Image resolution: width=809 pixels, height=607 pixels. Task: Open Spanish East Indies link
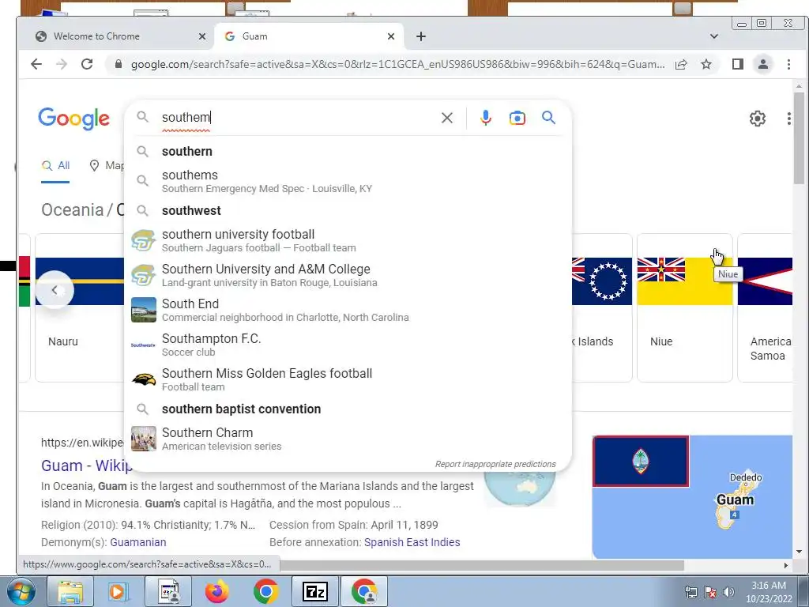click(412, 542)
